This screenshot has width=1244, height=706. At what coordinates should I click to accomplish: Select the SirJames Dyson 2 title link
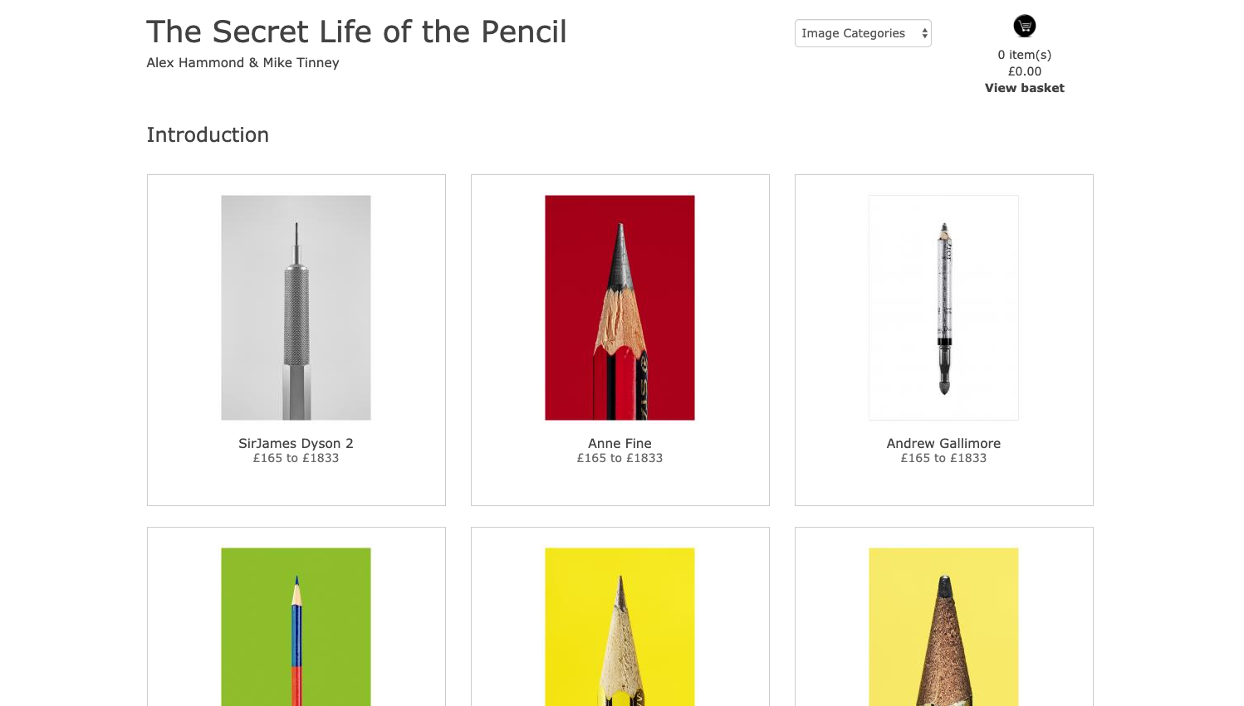296,444
